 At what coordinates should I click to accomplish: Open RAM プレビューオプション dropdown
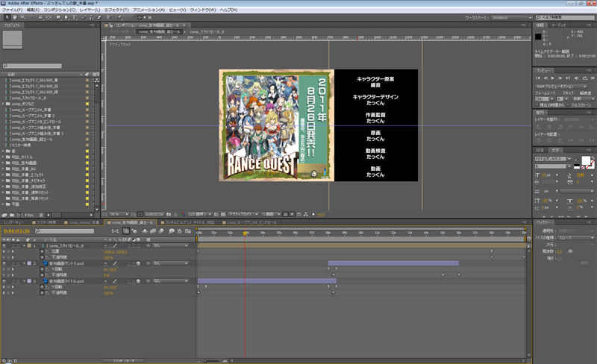(x=562, y=86)
